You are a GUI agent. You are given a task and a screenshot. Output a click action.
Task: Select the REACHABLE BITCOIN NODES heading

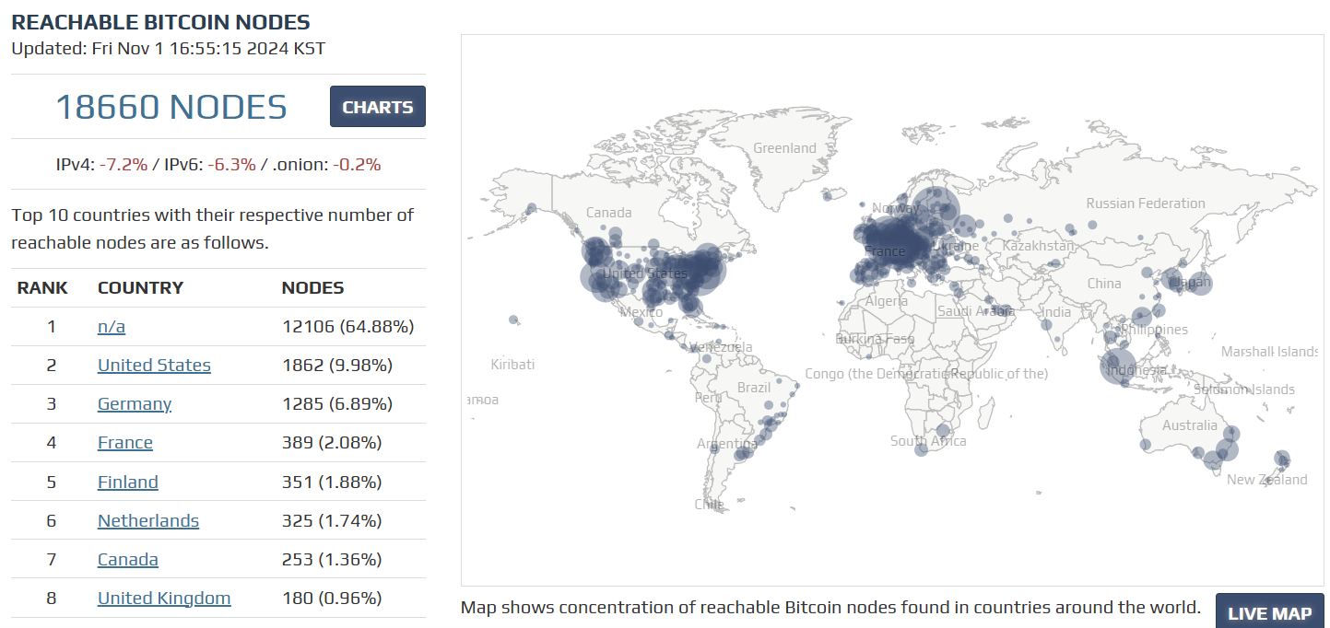pos(160,23)
